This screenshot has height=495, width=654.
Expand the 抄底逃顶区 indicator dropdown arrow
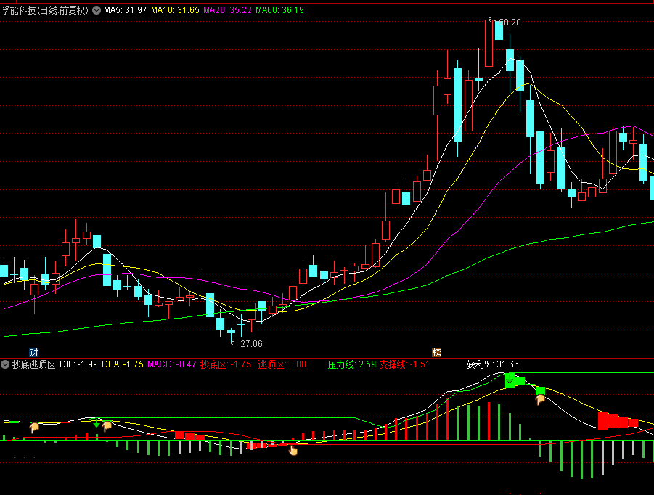6,364
